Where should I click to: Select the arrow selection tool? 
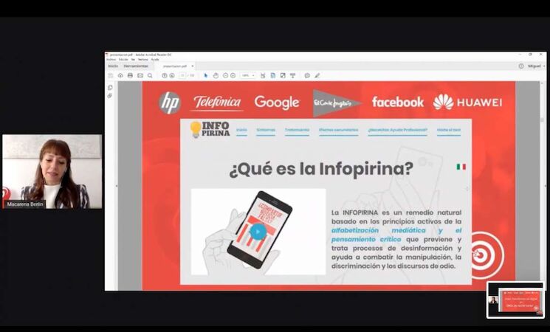pos(206,75)
